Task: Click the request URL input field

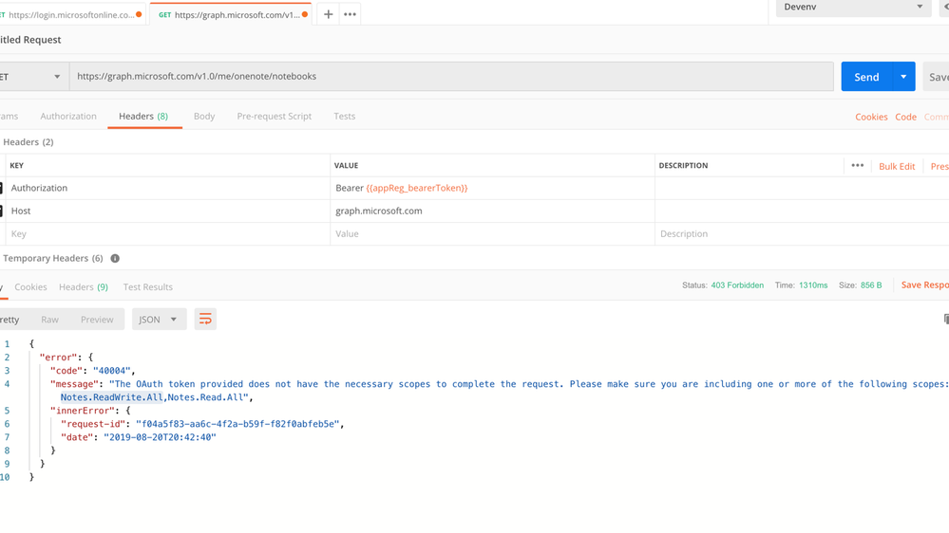Action: 451,77
